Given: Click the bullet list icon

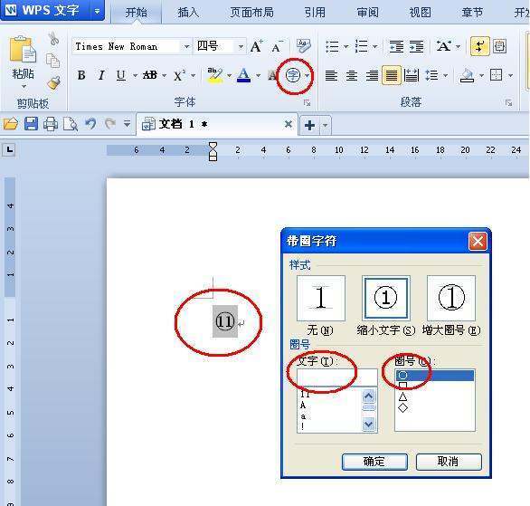Looking at the screenshot, I should tap(332, 46).
